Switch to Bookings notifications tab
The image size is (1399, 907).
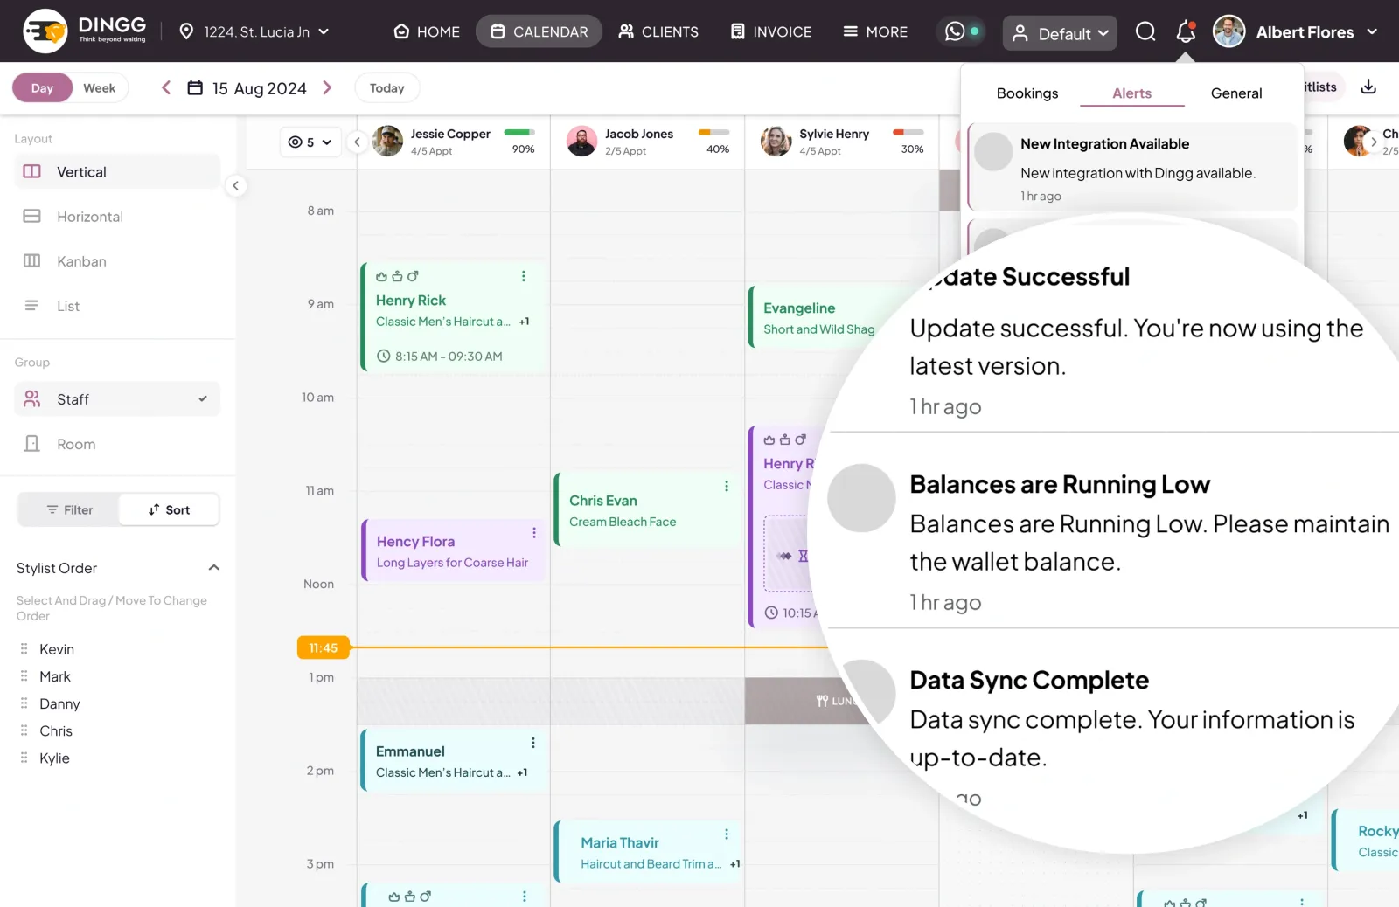[1027, 93]
